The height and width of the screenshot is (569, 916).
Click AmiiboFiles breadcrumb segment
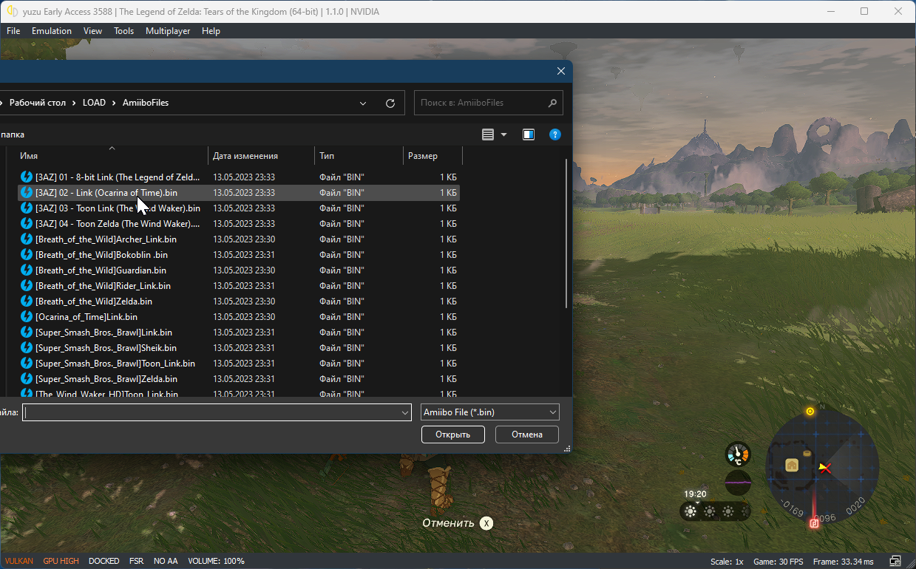click(146, 103)
